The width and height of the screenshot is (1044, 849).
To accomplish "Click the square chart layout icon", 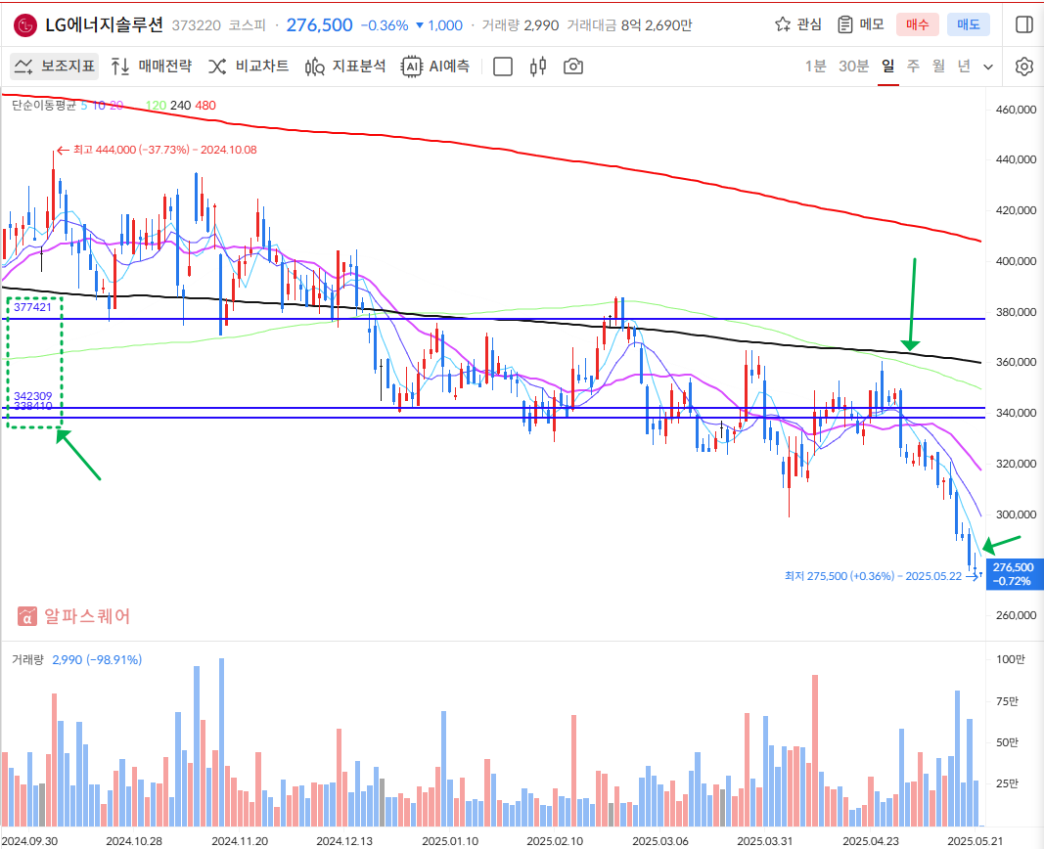I will tap(503, 67).
